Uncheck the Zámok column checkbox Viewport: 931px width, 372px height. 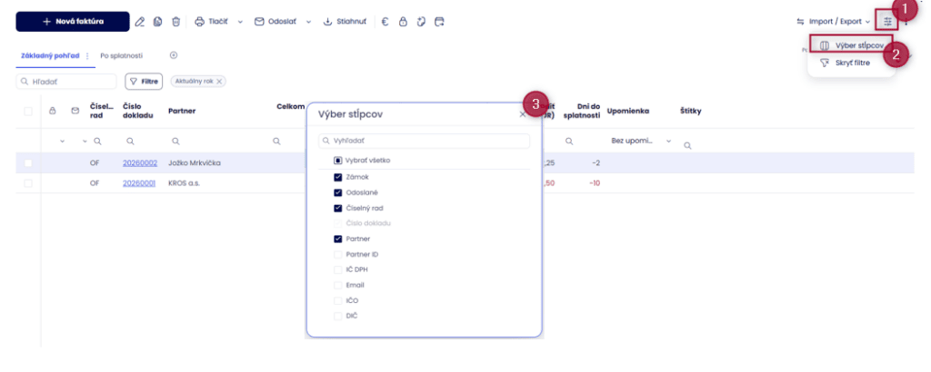(x=338, y=177)
